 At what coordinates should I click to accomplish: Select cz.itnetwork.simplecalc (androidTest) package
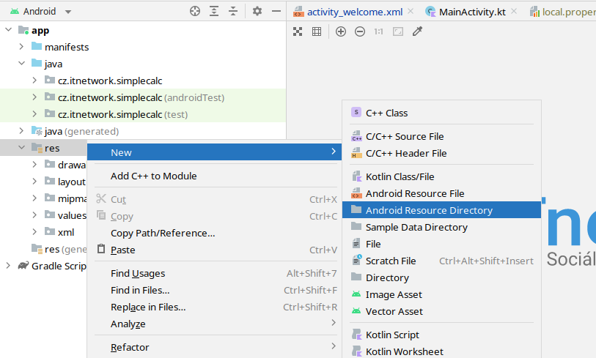[x=141, y=97]
